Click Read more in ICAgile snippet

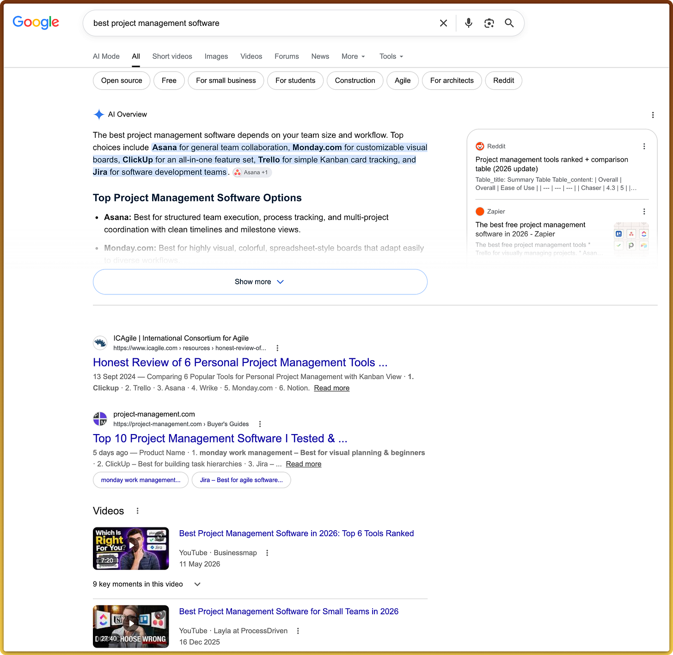pyautogui.click(x=332, y=388)
